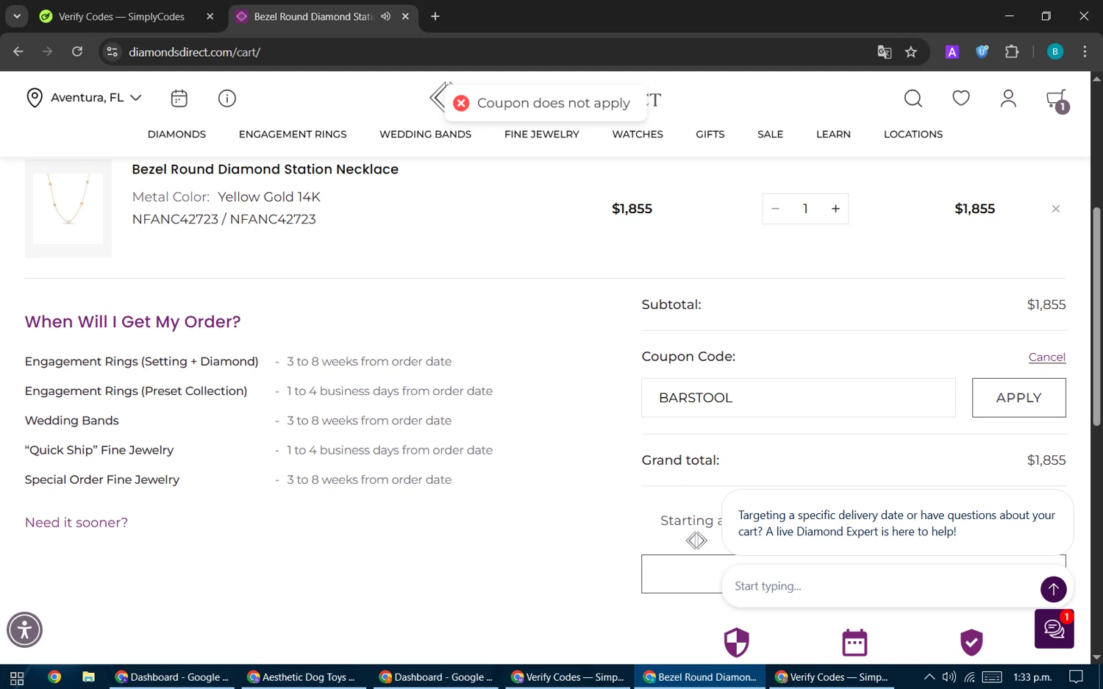Open the live chat bubble icon
This screenshot has width=1103, height=689.
tap(1054, 629)
